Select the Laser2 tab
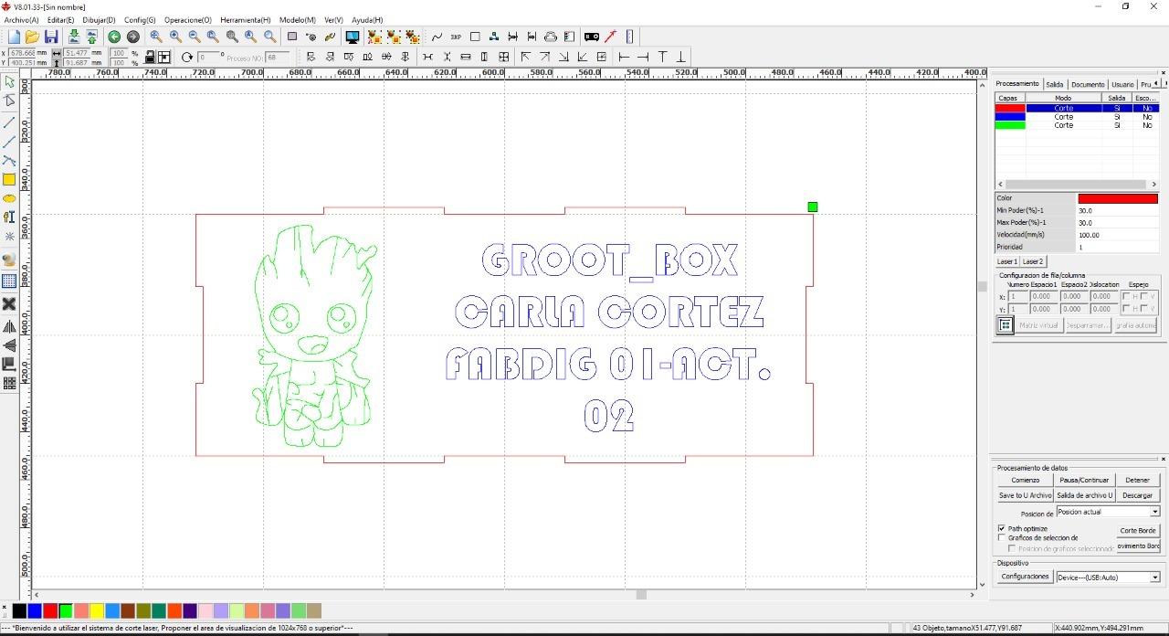This screenshot has height=636, width=1169. 1032,261
